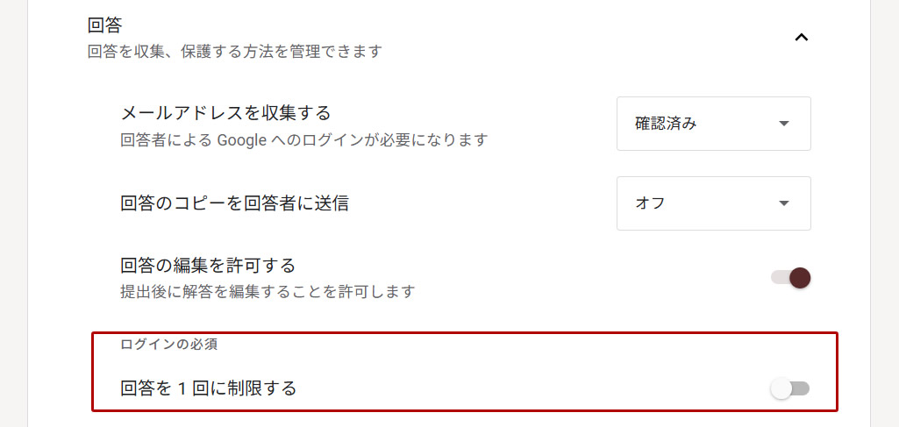Open the オフ response copy dropdown
The width and height of the screenshot is (899, 427).
point(713,203)
